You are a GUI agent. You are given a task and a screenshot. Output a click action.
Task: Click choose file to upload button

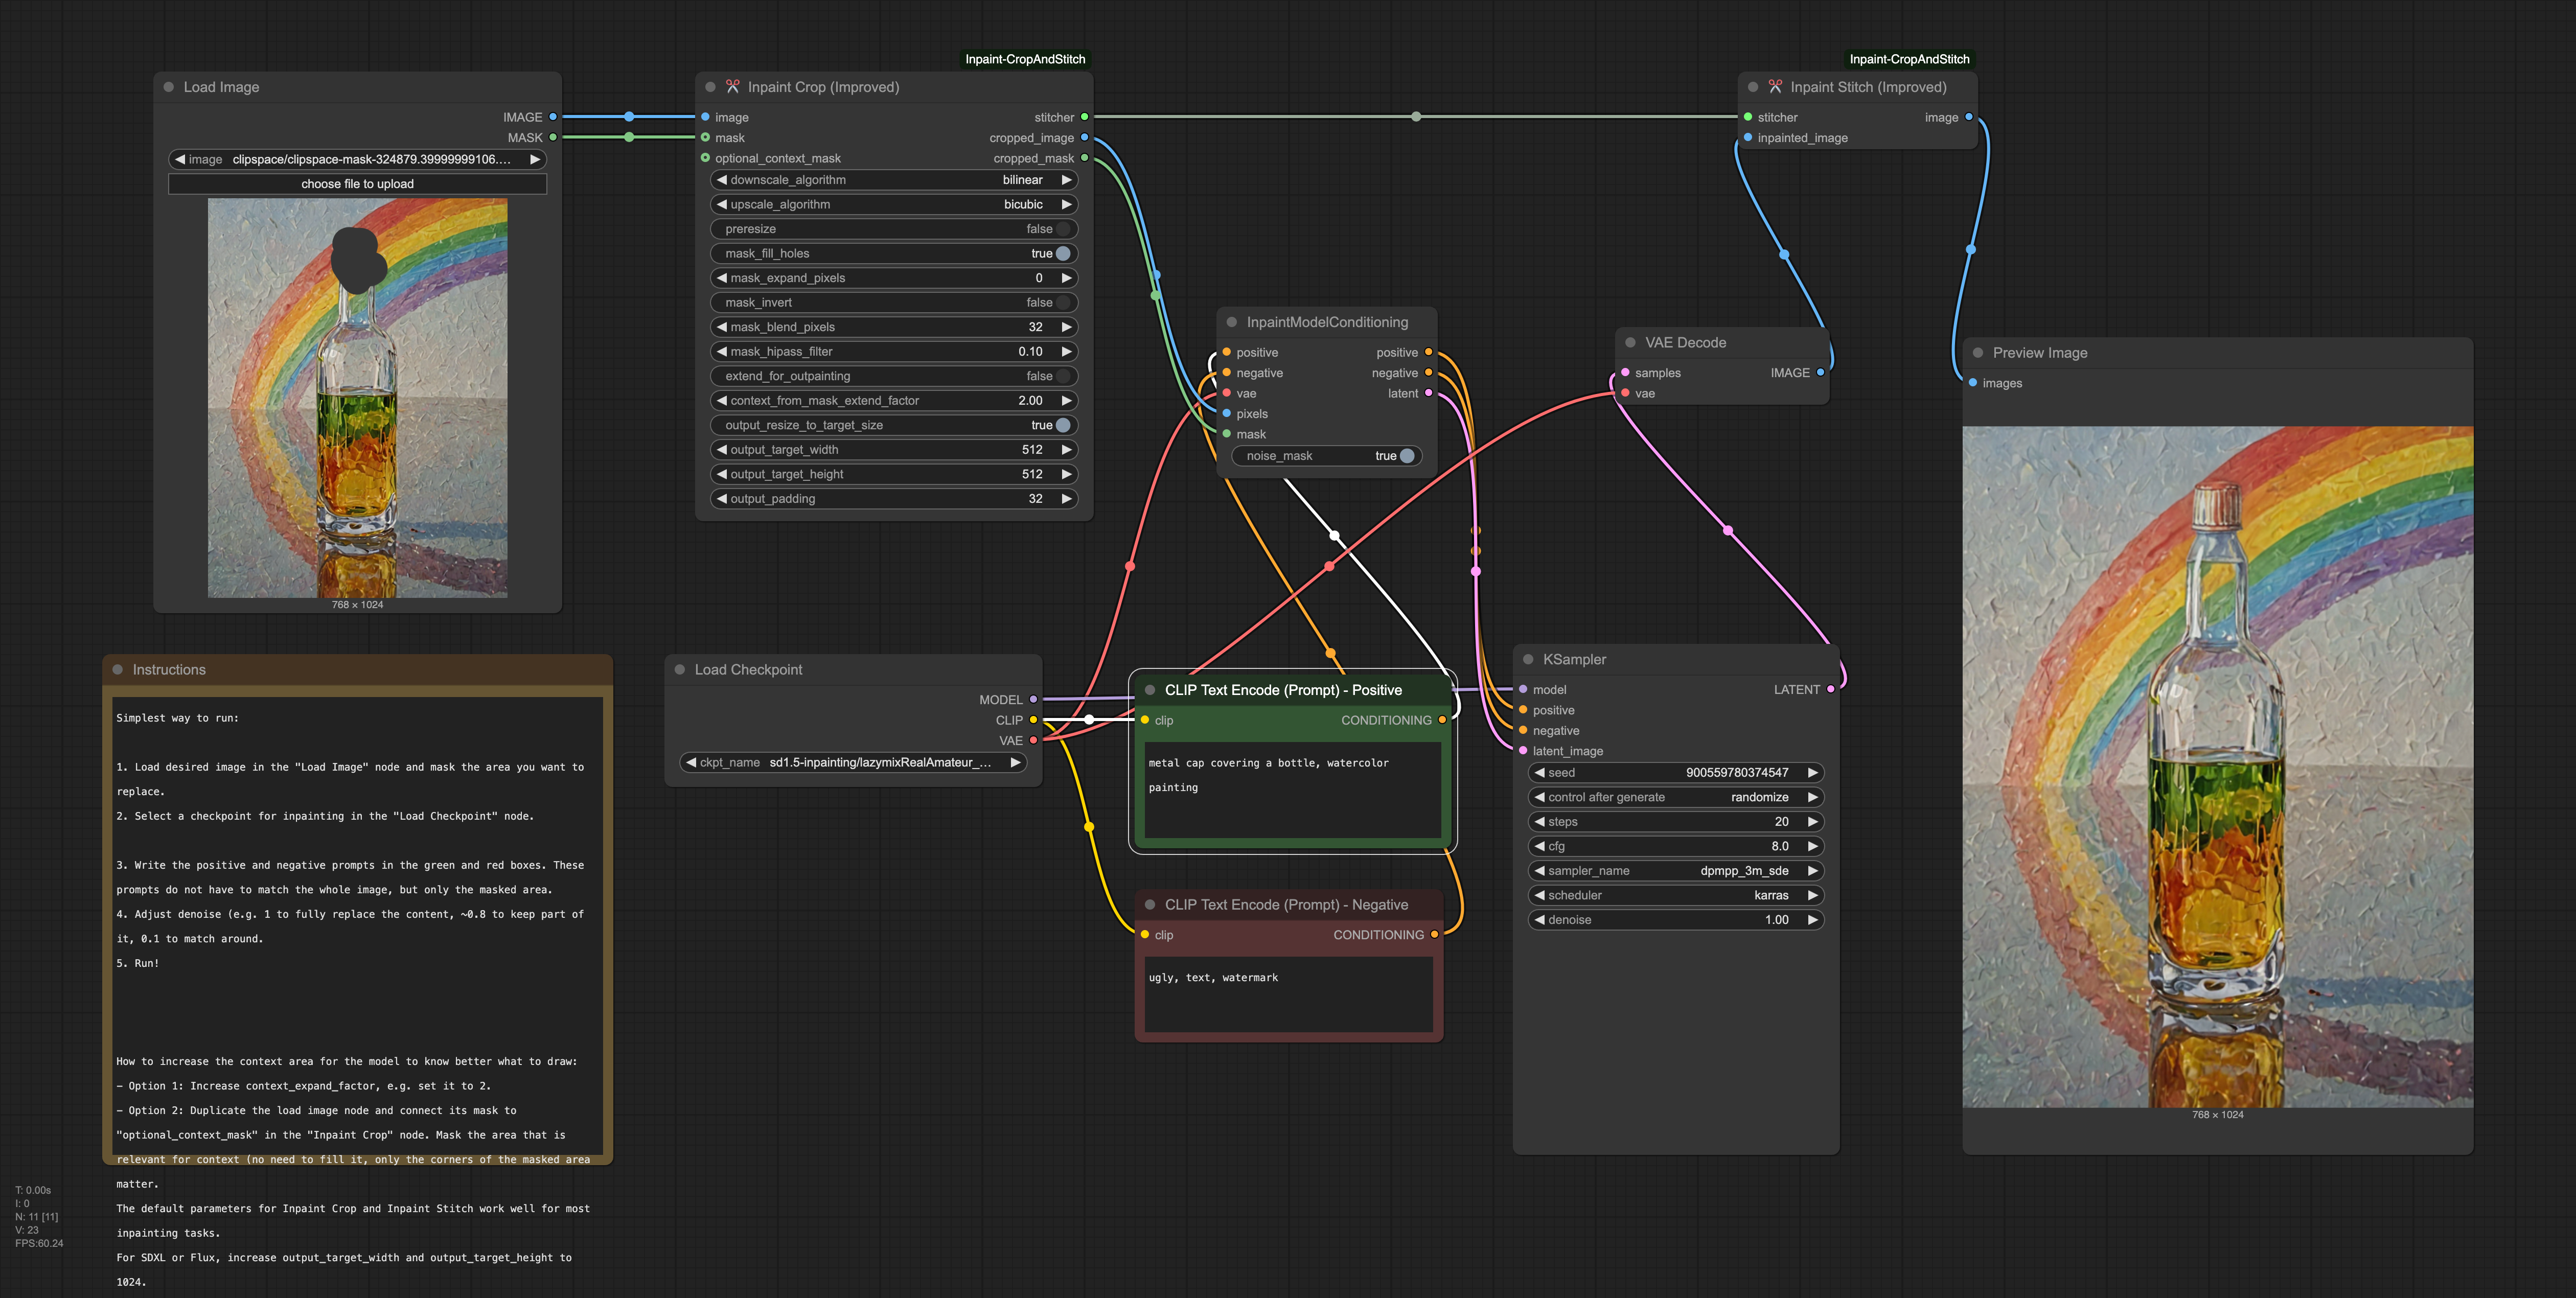pyautogui.click(x=357, y=184)
